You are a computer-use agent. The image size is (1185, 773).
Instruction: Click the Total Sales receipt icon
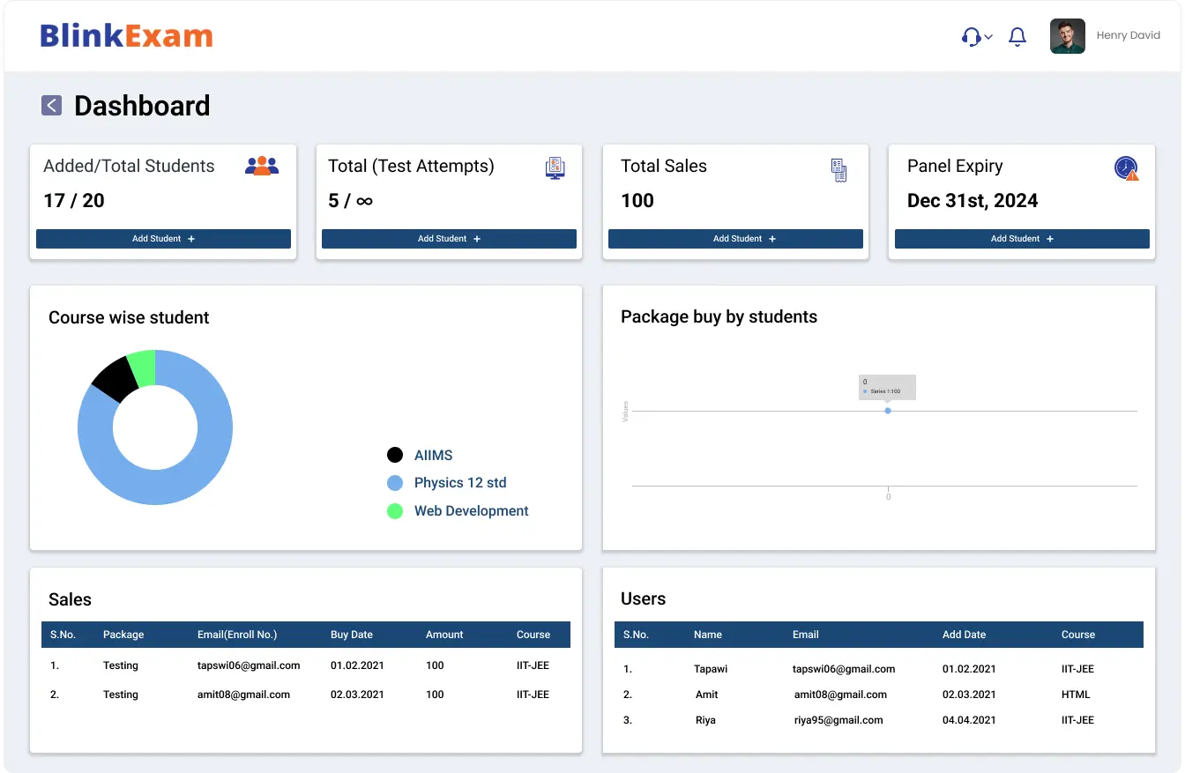point(838,170)
